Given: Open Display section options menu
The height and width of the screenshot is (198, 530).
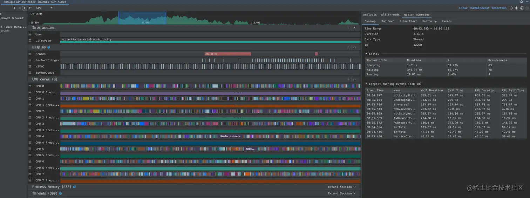Looking at the screenshot, I should pos(348,47).
